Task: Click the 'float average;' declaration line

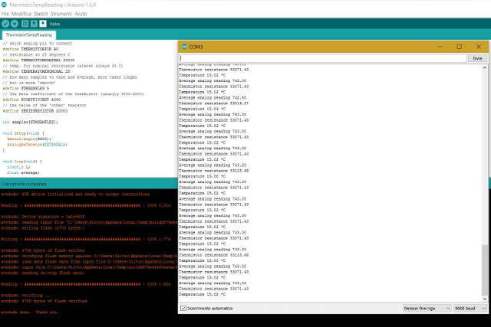Action: coord(23,172)
